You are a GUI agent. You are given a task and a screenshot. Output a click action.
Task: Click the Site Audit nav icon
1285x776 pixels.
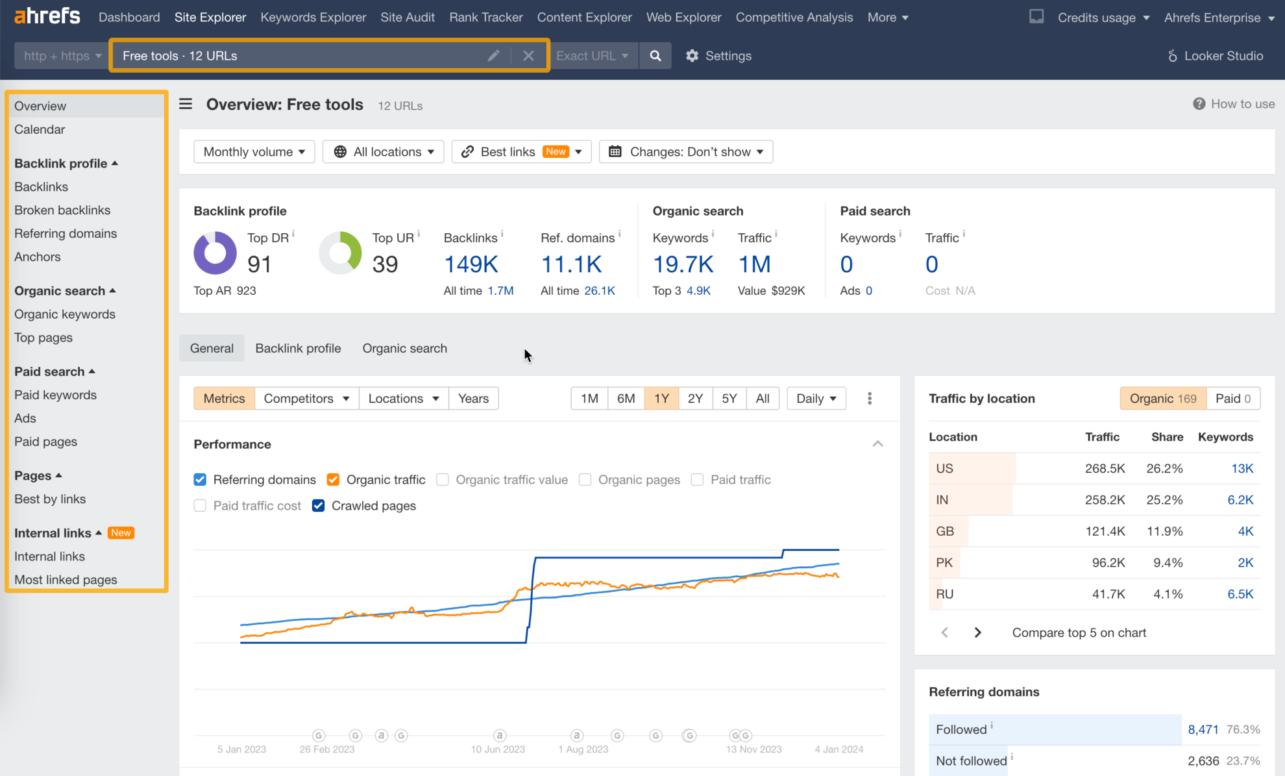coord(407,16)
